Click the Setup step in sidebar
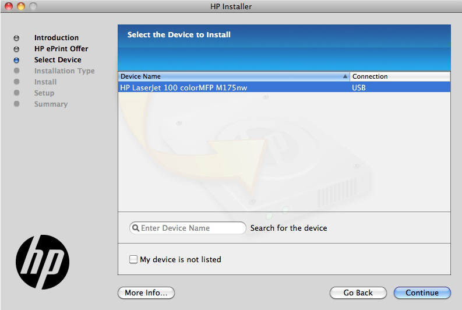This screenshot has height=310, width=462. [44, 93]
